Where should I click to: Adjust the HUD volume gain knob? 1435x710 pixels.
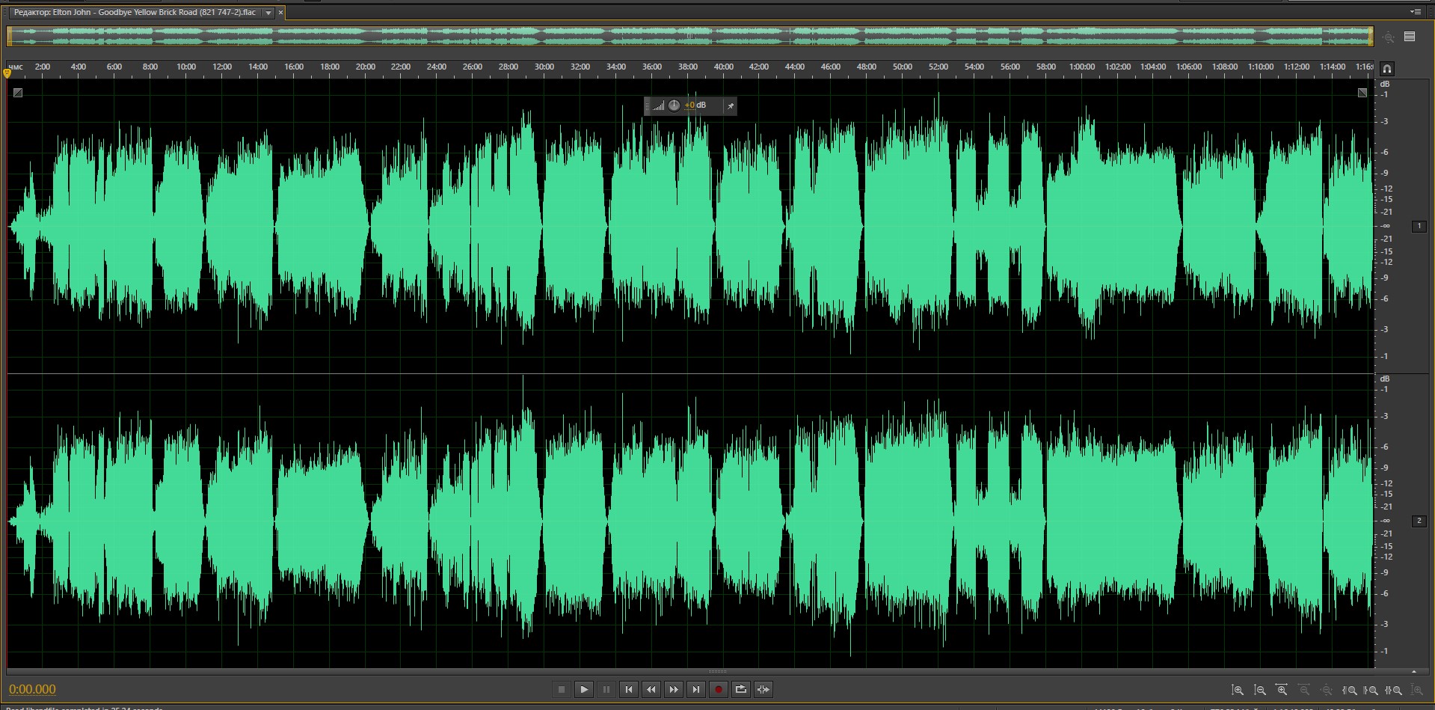674,105
